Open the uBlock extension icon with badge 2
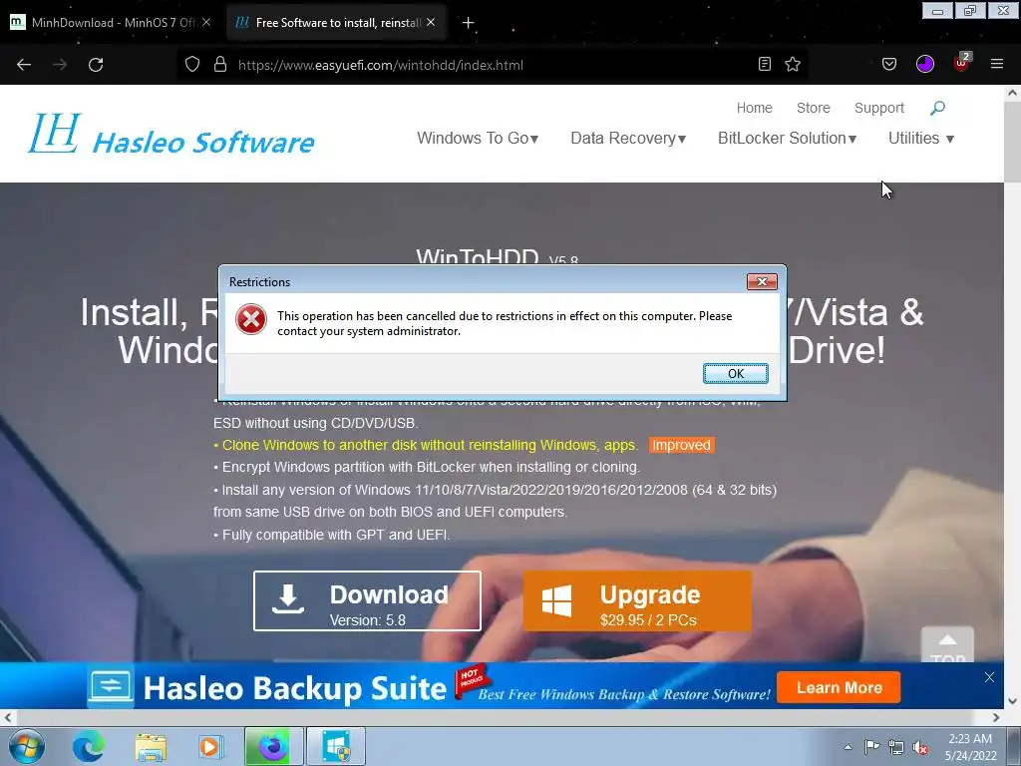Image resolution: width=1021 pixels, height=766 pixels. tap(962, 63)
